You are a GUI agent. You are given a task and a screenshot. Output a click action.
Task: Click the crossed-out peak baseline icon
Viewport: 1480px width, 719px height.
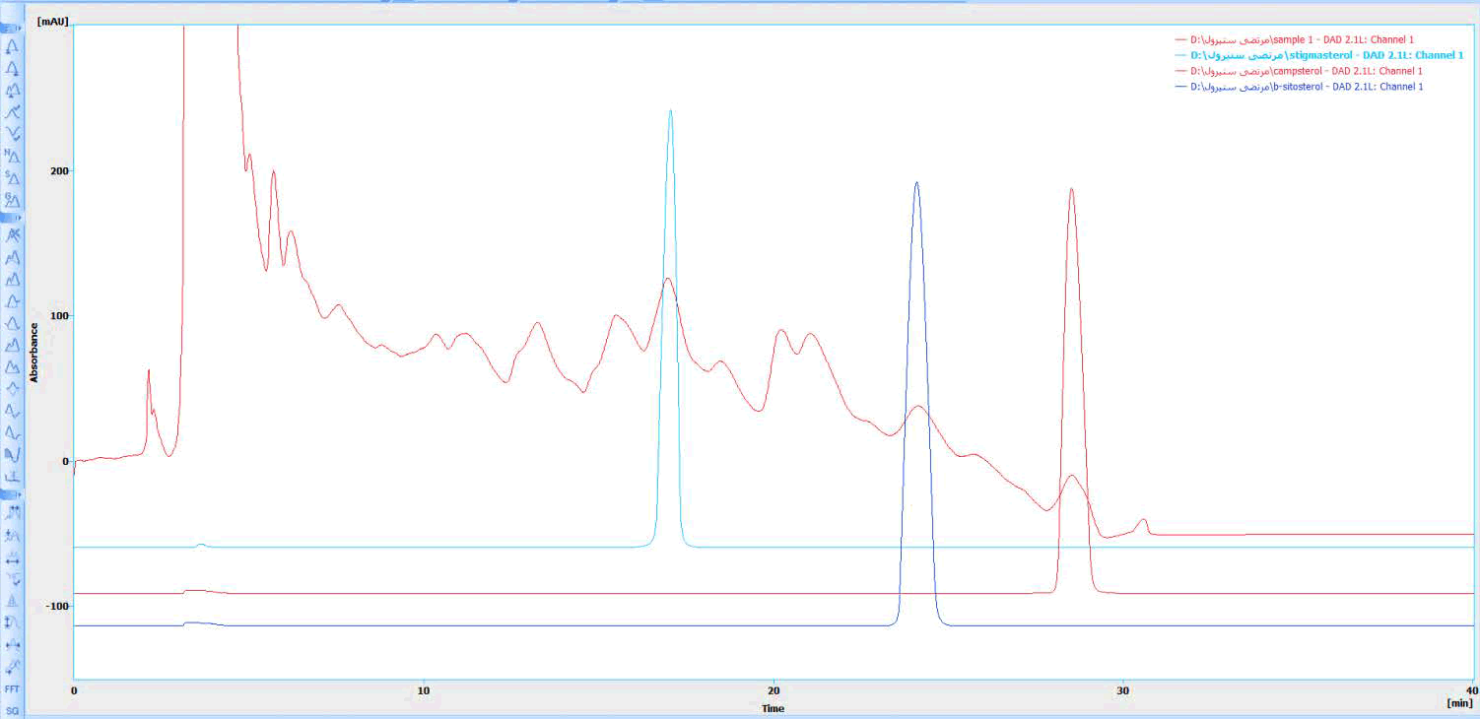(x=12, y=235)
